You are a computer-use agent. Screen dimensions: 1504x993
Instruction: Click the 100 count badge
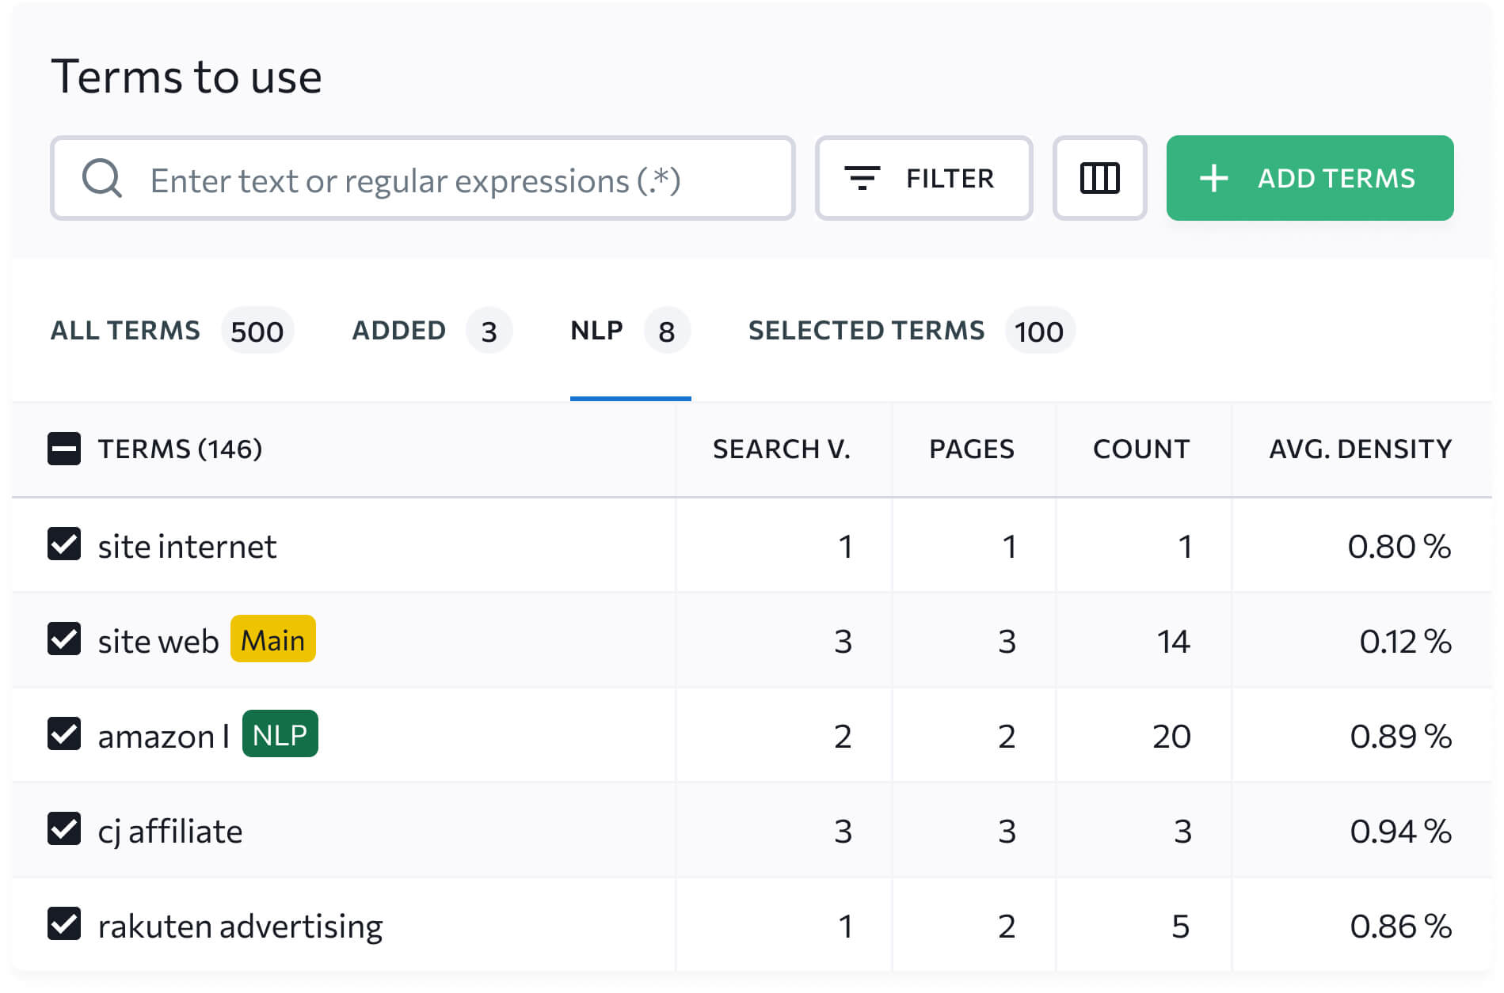[x=1039, y=331]
